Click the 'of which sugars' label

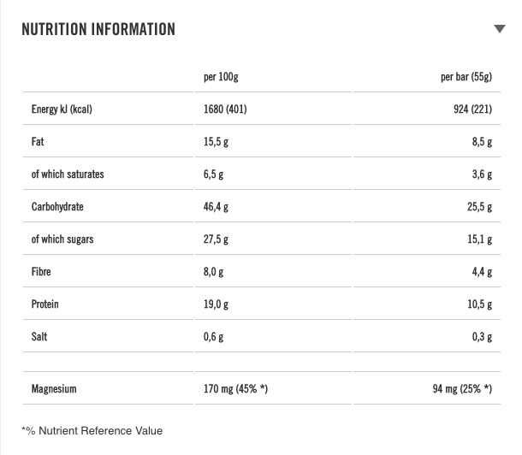pyautogui.click(x=62, y=239)
